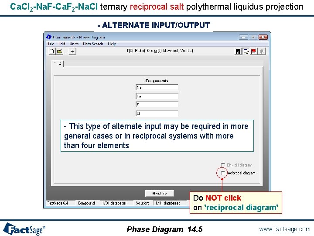Image resolution: width=314 pixels, height=236 pixels.
Task: Close the Components - Phase Diagram window
Action: pos(263,37)
